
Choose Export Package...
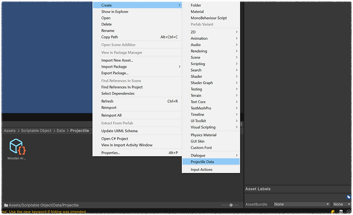pyautogui.click(x=137, y=73)
